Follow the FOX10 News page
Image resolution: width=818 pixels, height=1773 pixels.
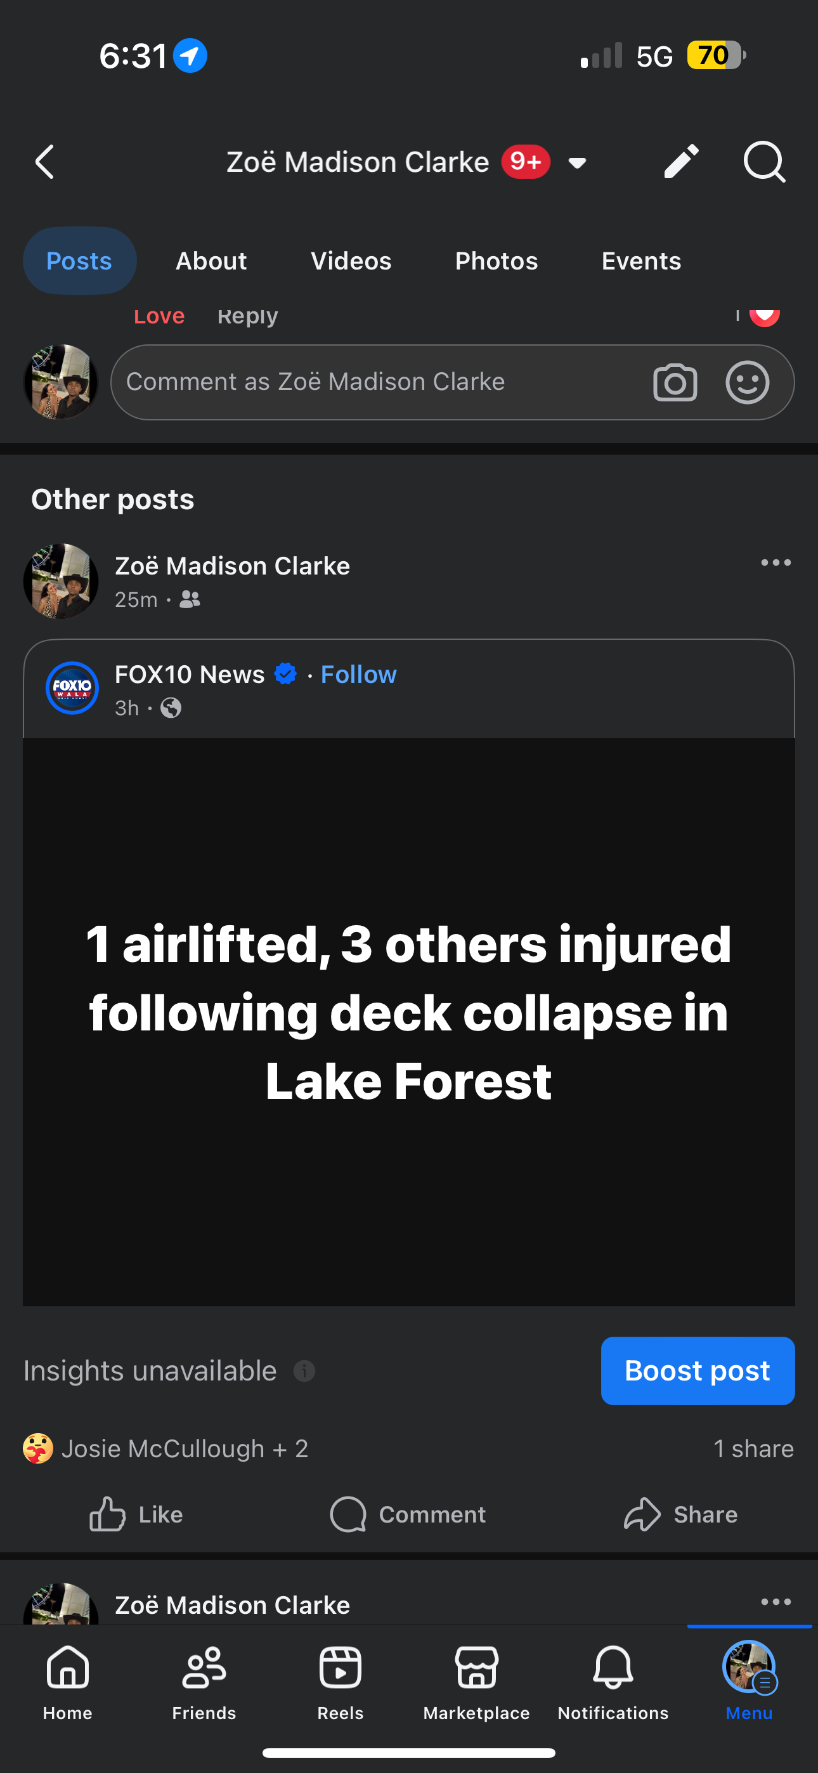click(x=359, y=675)
